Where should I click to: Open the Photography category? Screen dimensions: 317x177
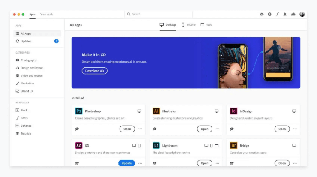click(x=26, y=60)
